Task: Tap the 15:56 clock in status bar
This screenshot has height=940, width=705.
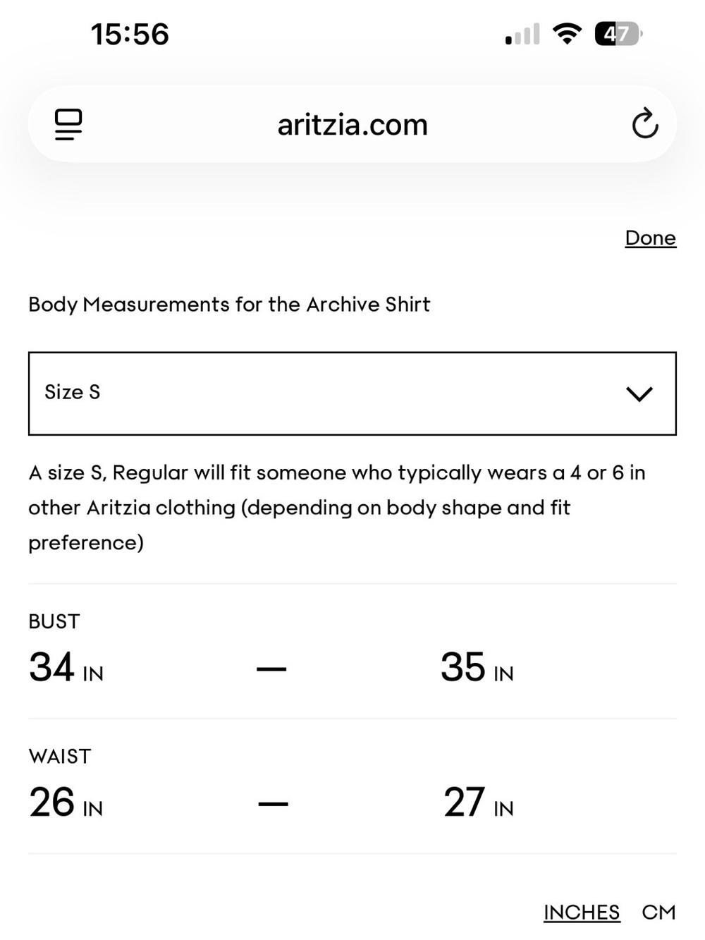Action: tap(130, 34)
